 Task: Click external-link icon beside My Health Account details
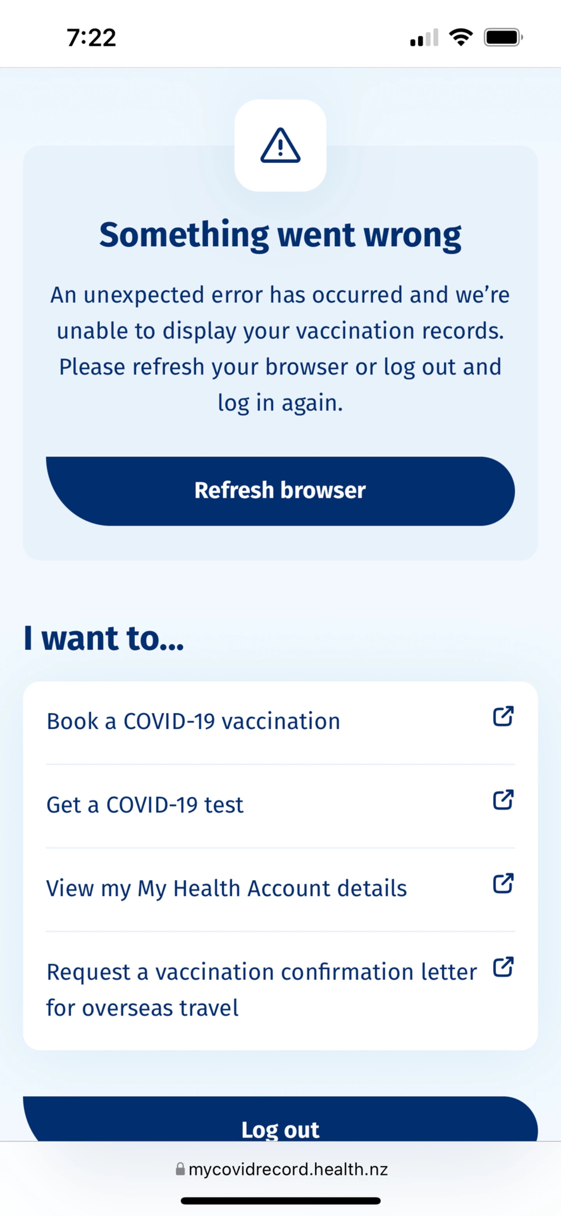[x=503, y=883]
